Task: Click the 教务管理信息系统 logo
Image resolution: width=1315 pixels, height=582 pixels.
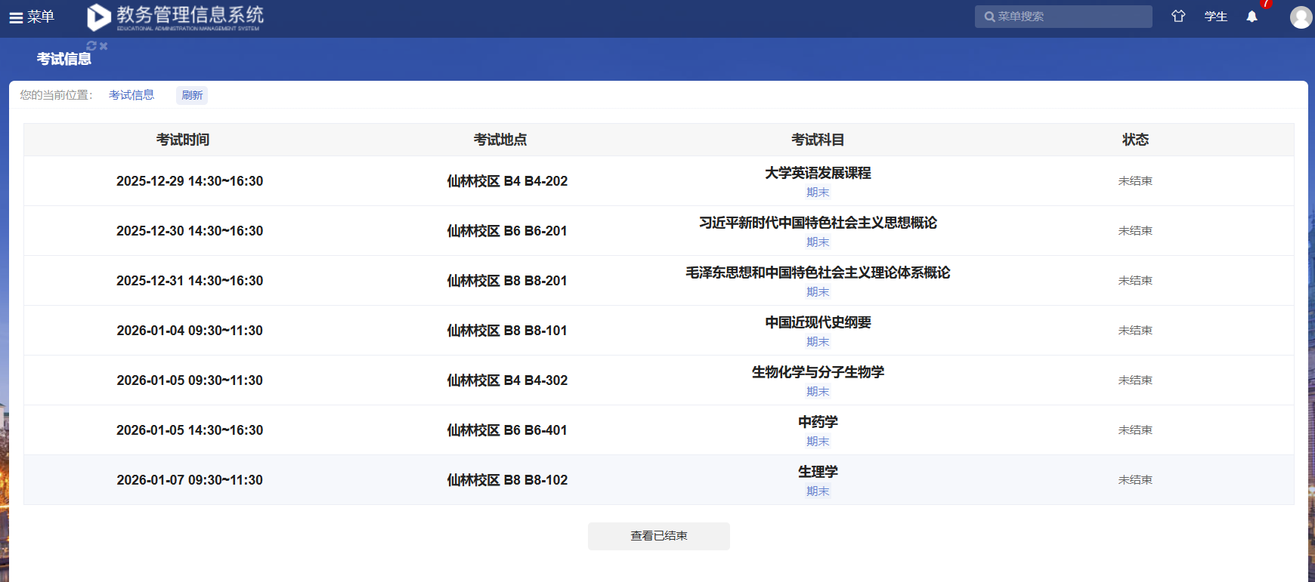Action: coord(175,17)
